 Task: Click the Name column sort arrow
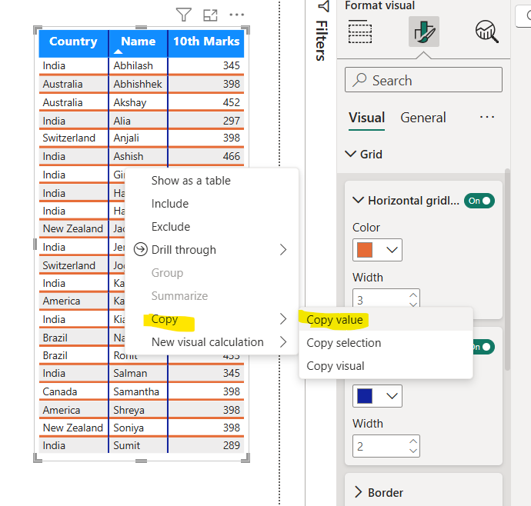[x=119, y=52]
